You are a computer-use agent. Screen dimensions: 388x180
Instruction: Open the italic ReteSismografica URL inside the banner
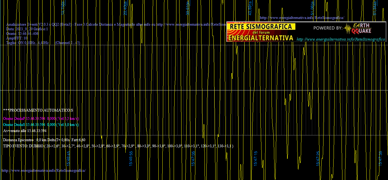click(x=341, y=39)
